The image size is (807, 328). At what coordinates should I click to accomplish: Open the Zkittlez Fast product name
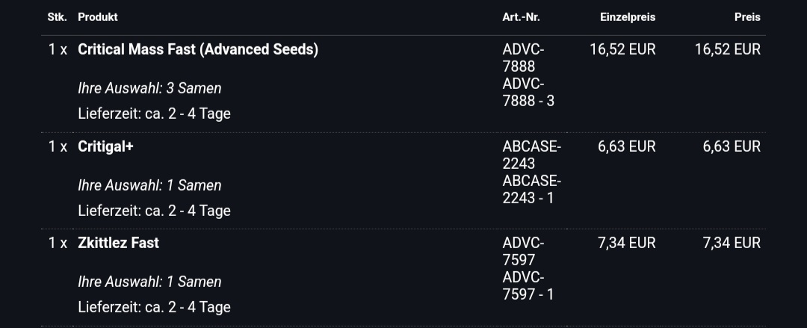coord(118,243)
